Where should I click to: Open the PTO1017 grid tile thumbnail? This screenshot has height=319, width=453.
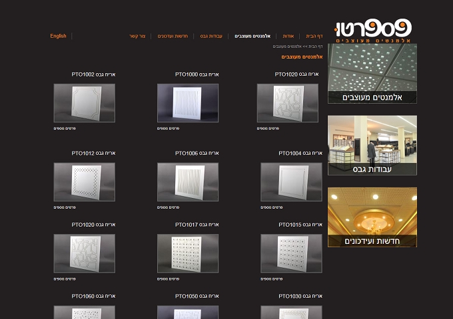click(x=188, y=253)
